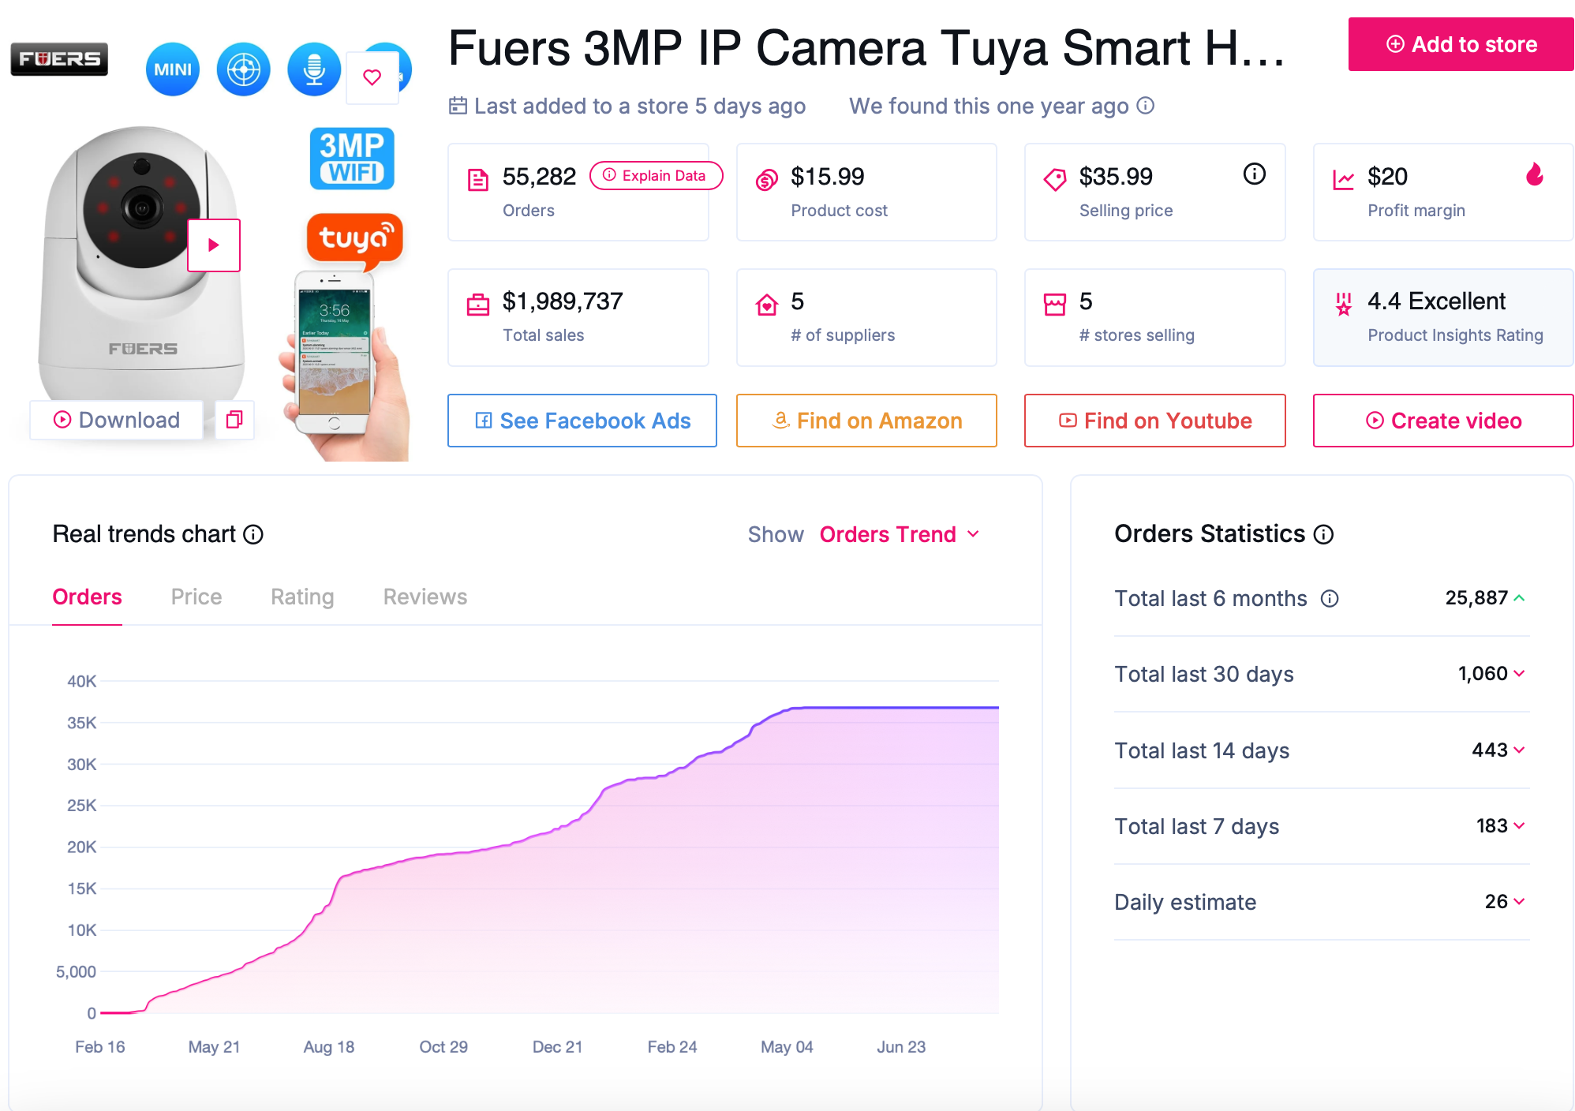Click Find on Amazon button

[x=866, y=421]
